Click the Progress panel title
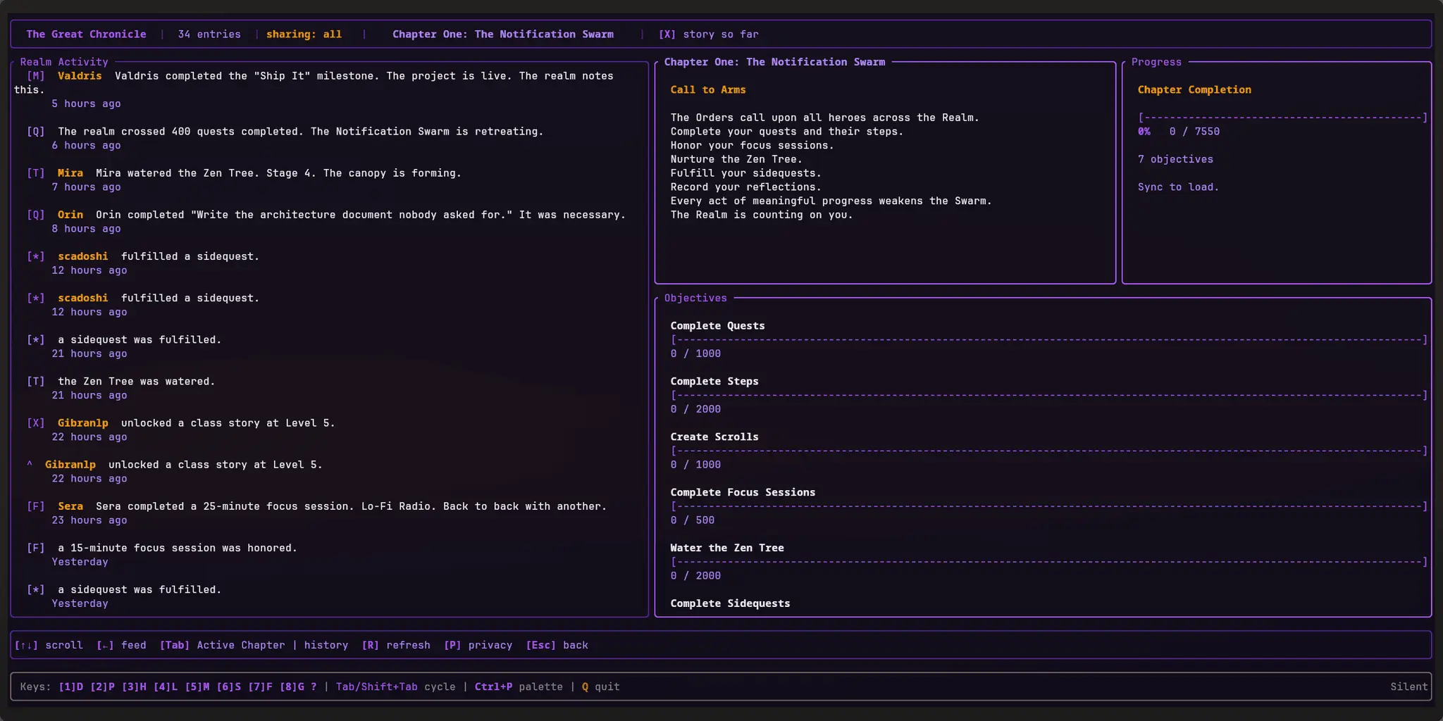The image size is (1443, 721). coord(1156,62)
